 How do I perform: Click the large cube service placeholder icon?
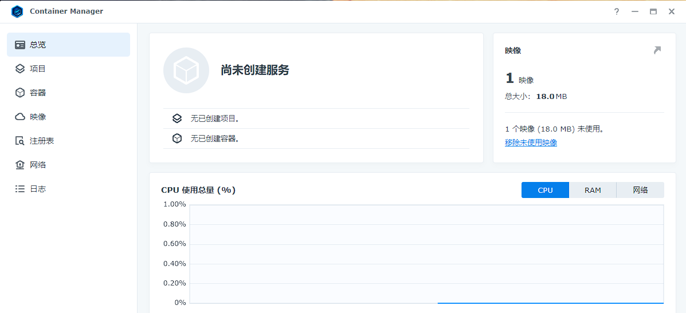coord(186,70)
